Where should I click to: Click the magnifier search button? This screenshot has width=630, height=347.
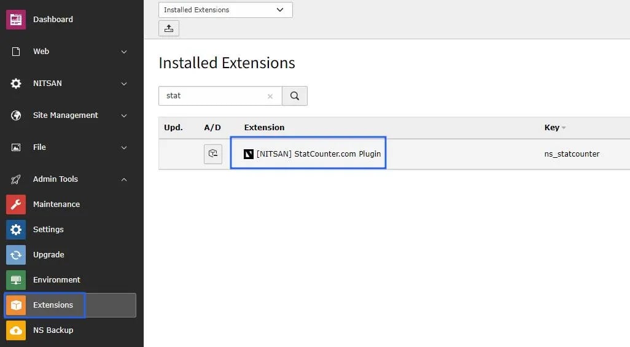click(x=295, y=96)
